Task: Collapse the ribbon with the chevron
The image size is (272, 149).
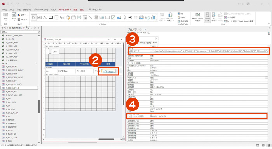Action: 269,24
